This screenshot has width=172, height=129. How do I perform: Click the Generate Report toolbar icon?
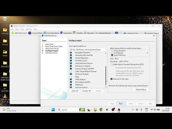pos(96,33)
